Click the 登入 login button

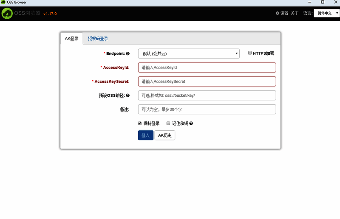pyautogui.click(x=145, y=135)
